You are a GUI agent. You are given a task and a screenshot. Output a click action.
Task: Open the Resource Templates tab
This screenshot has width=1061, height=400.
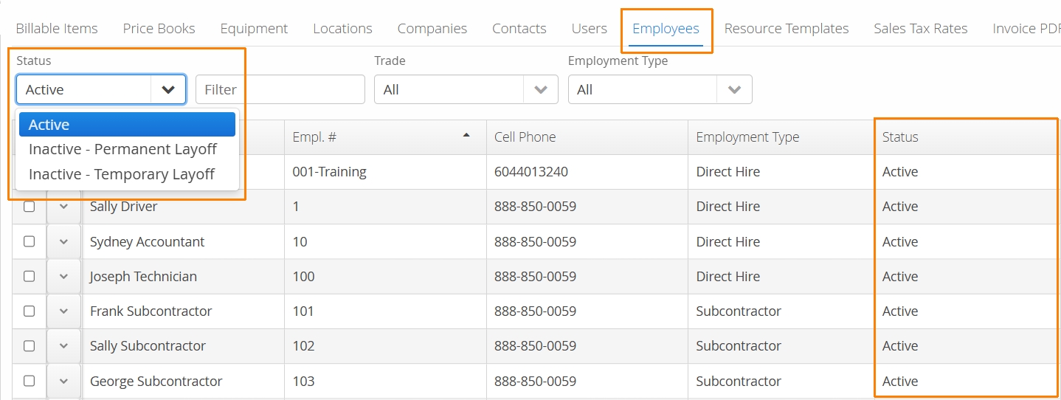pyautogui.click(x=787, y=29)
